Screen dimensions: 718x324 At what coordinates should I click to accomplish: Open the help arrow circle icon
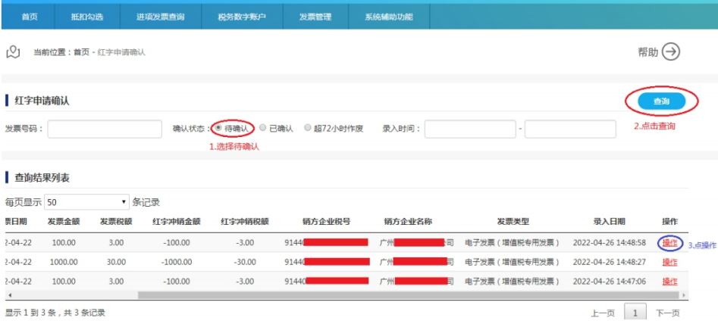point(671,51)
